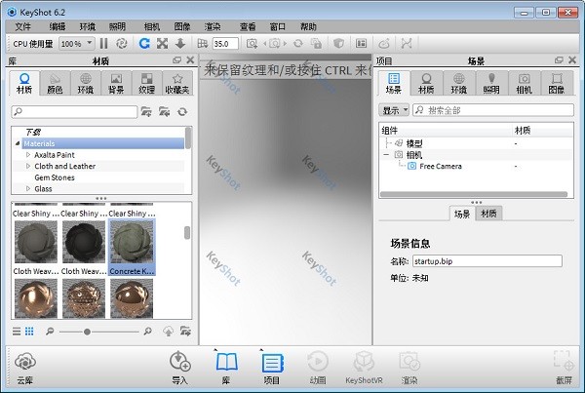585x393 pixels.
Task: Switch library to grid view
Action: pyautogui.click(x=29, y=331)
